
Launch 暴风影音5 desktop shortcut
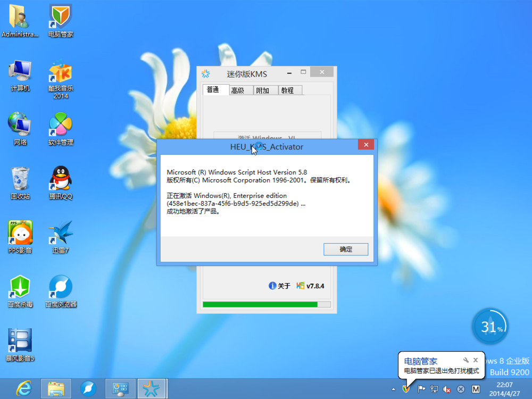click(x=20, y=345)
